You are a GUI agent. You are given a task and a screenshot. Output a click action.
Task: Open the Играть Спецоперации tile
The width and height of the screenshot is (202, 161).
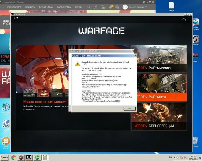coord(159,116)
